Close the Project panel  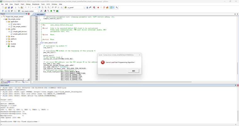29,14
